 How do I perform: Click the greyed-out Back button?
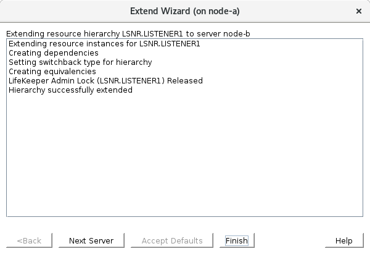pyautogui.click(x=29, y=240)
